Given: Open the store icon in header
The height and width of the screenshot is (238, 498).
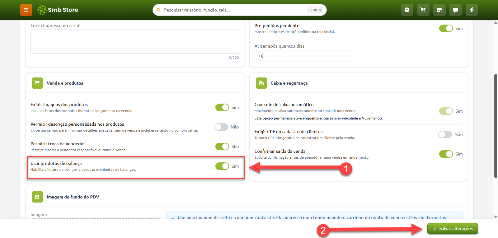Looking at the screenshot, I should [439, 10].
